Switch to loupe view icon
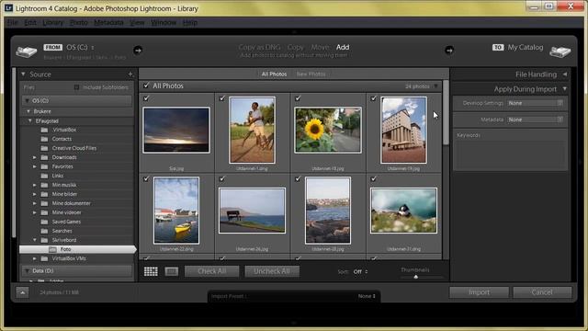This screenshot has width=588, height=331. (172, 271)
